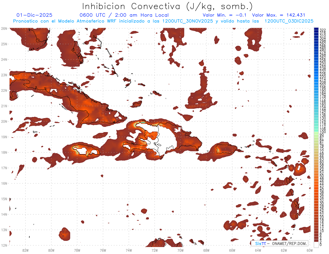The height and width of the screenshot is (254, 329).
Task: Click the 21N latitude axis label
Action: 4,106
